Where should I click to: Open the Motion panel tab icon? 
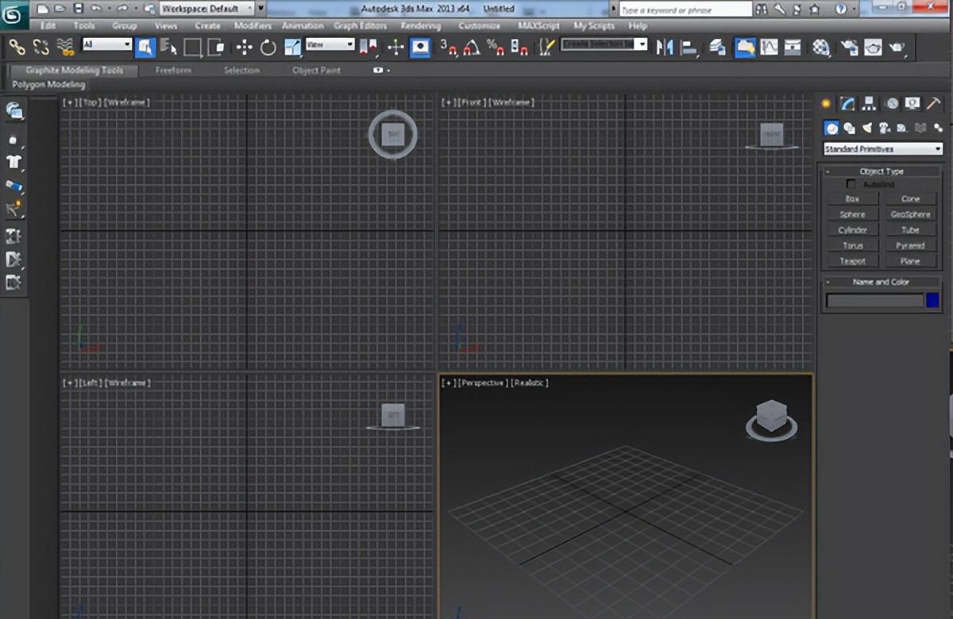[892, 103]
